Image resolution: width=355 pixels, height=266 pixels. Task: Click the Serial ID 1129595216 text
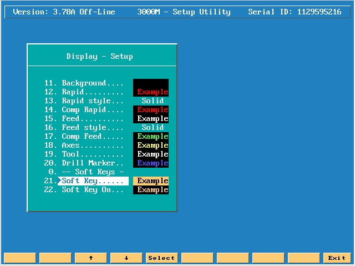295,12
